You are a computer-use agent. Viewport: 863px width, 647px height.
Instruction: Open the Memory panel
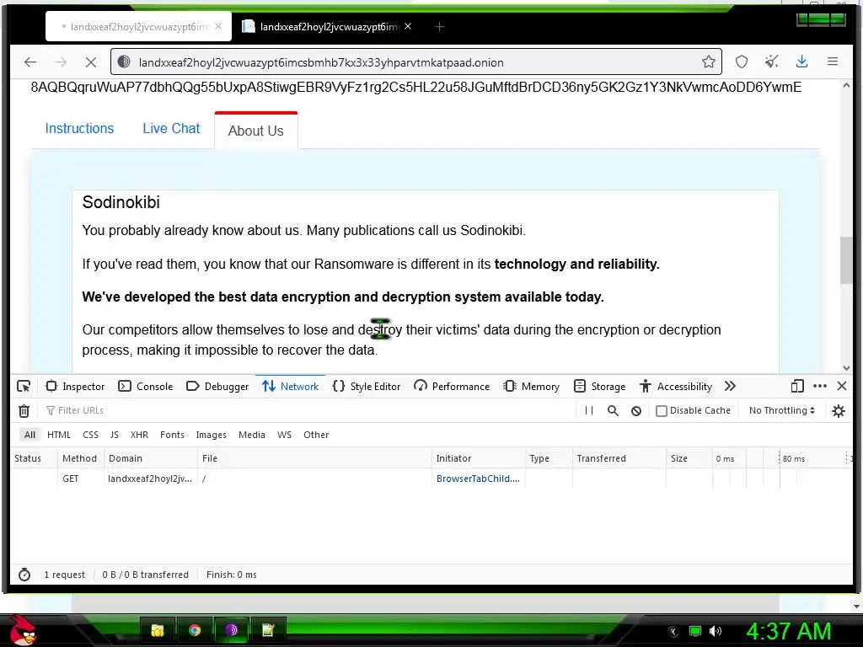coord(531,386)
